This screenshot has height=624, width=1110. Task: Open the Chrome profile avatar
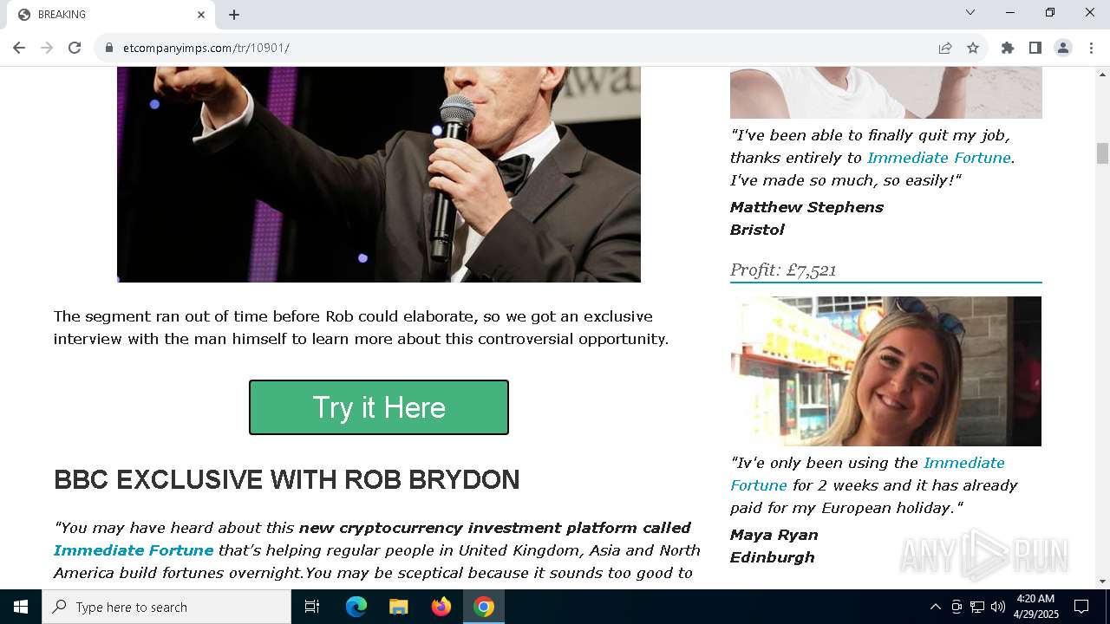tap(1063, 48)
